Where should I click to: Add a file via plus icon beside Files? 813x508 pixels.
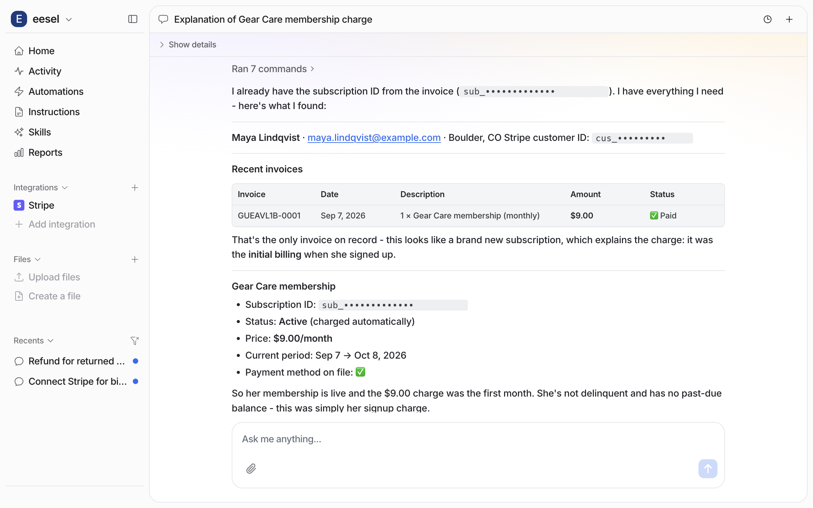point(135,259)
